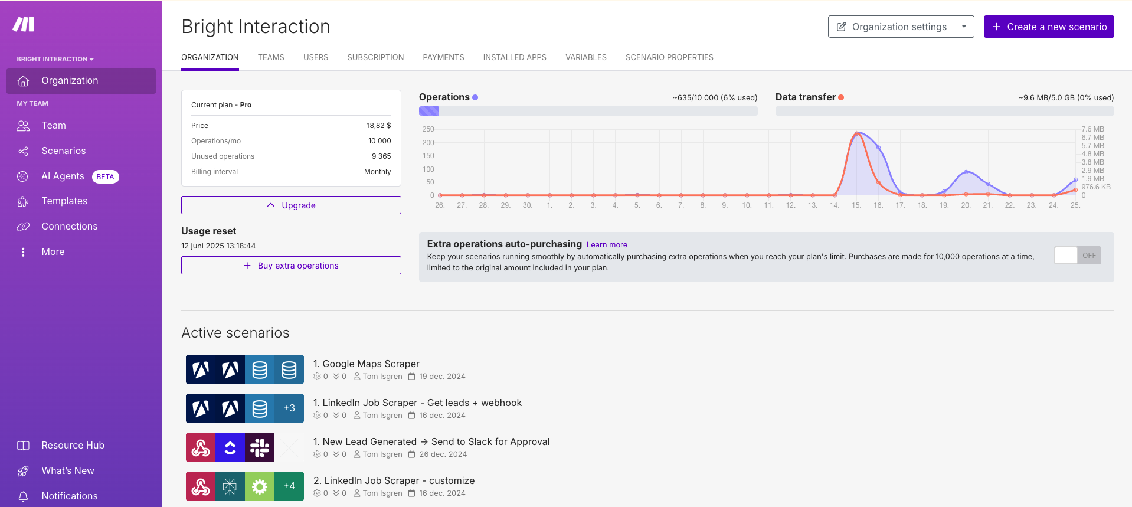
Task: Click the price value 18,82 $
Action: pyautogui.click(x=379, y=126)
